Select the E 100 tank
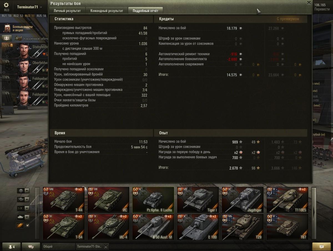333x251 pixels. pos(198,227)
